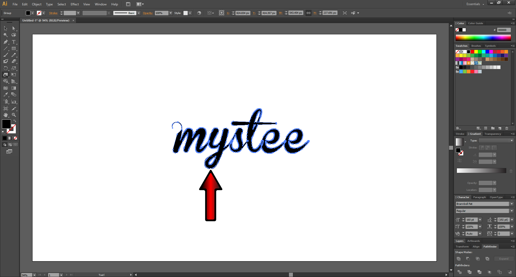Select the Magic Wand tool
The height and width of the screenshot is (277, 516).
click(x=6, y=35)
